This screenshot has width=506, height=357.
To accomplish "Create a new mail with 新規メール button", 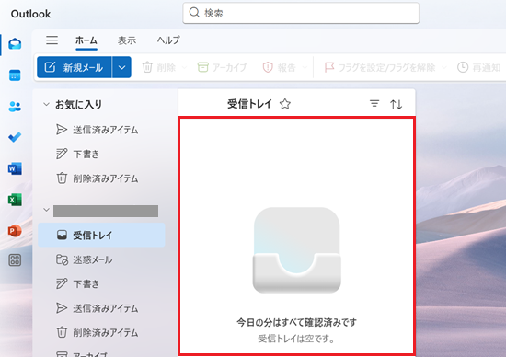I will coord(75,67).
